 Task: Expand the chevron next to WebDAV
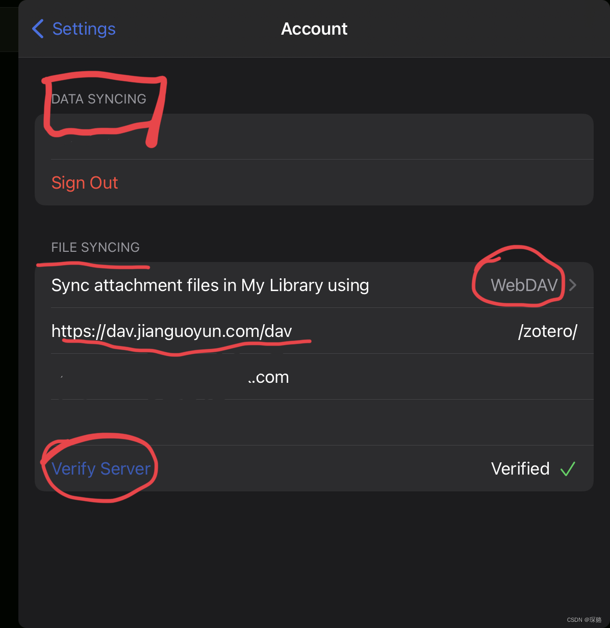573,285
